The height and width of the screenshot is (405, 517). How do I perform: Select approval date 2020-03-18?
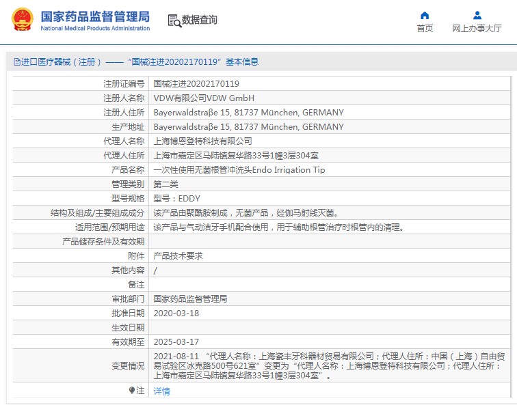[x=176, y=313]
